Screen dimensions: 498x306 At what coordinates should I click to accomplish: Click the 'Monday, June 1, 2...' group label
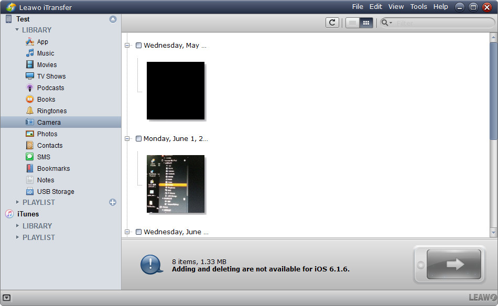tap(176, 139)
